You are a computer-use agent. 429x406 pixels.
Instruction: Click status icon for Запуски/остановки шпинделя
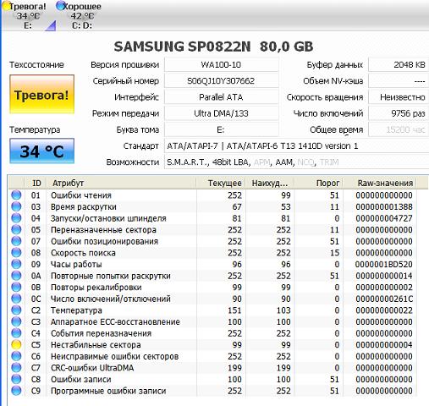tap(16, 218)
